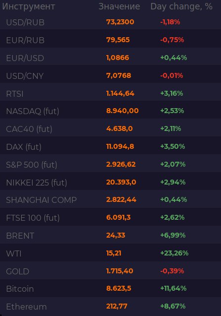Select SHANGHAI COMP index

(x=42, y=200)
